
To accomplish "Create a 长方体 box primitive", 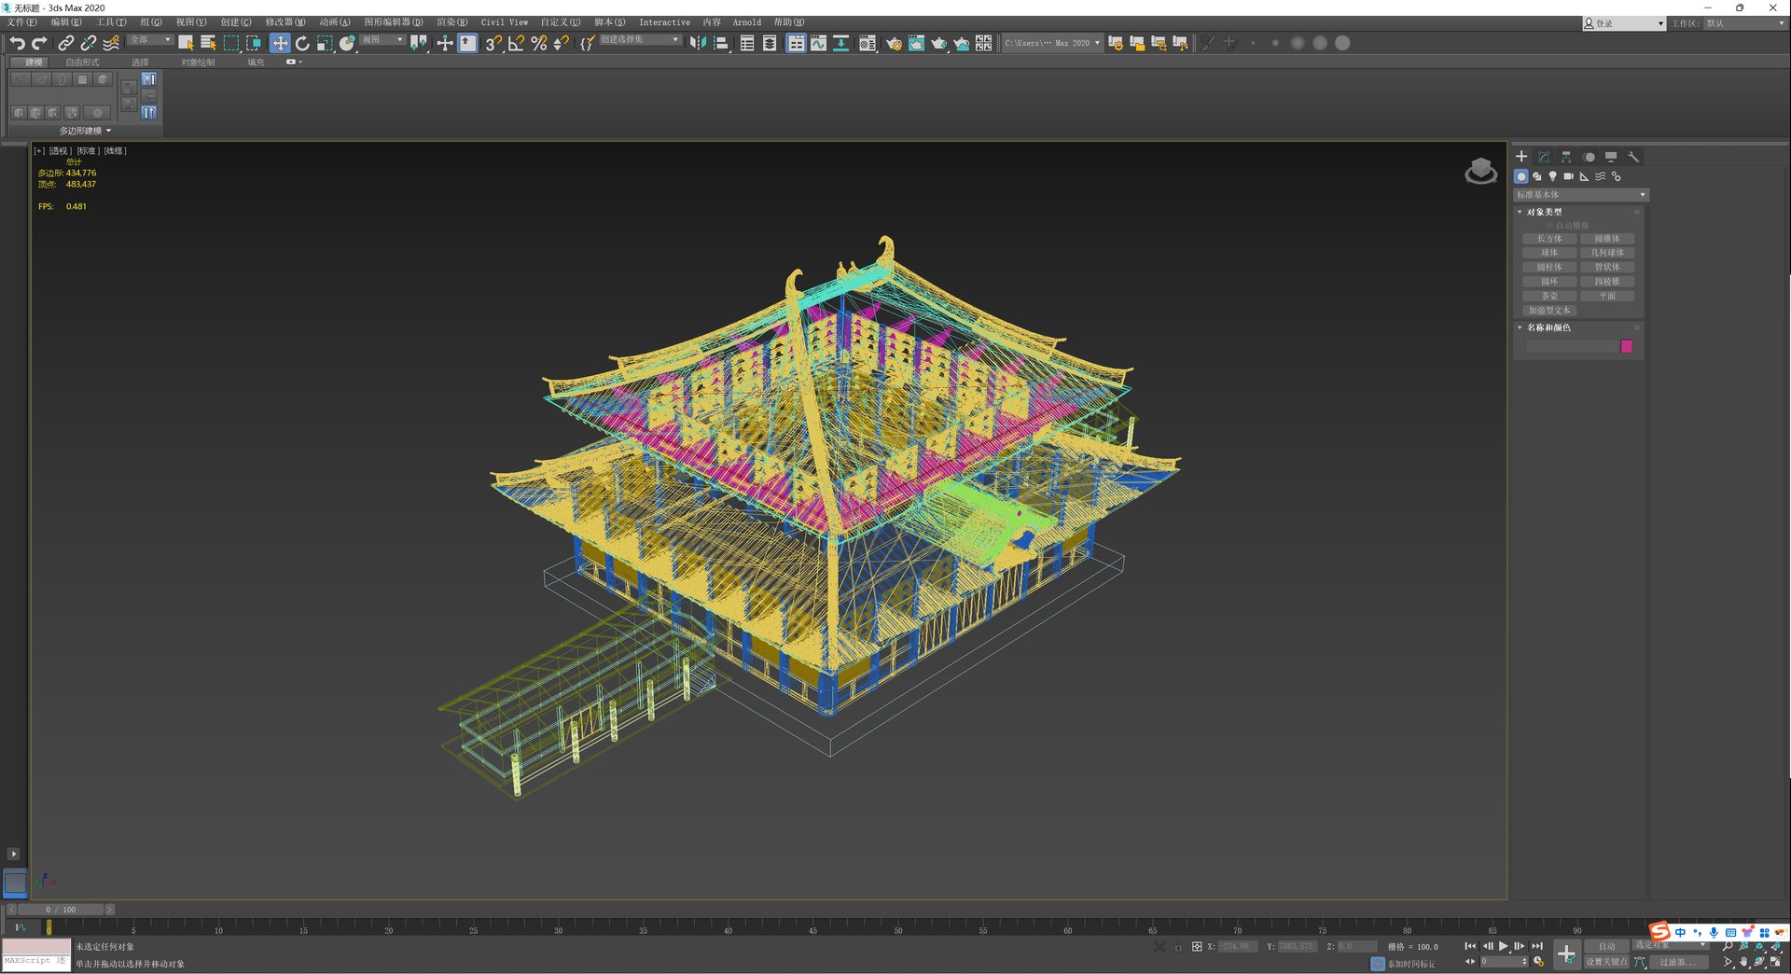I will [1549, 239].
